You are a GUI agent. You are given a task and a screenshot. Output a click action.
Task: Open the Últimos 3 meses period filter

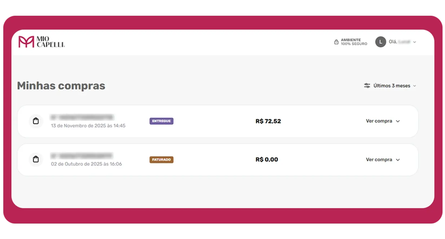click(x=392, y=86)
